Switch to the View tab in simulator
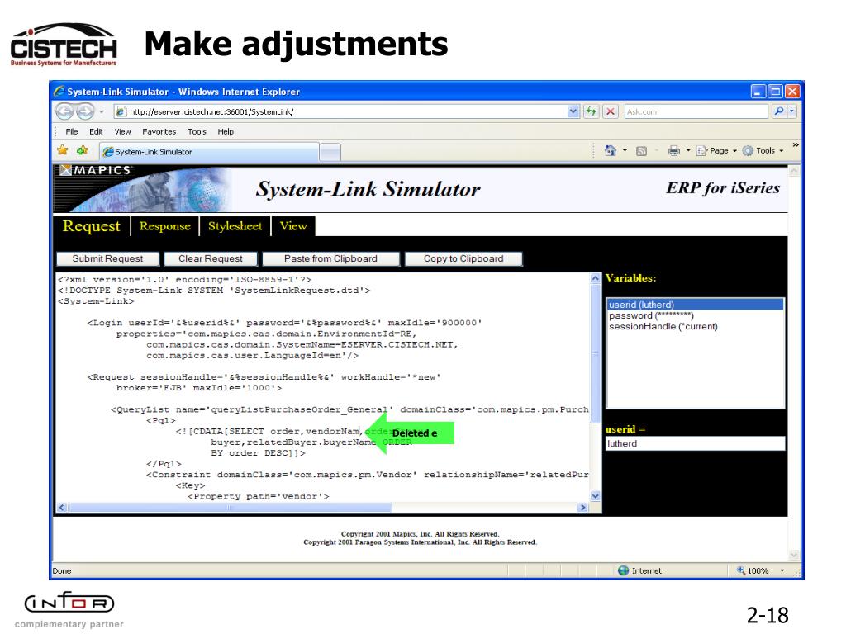846x634 pixels. pyautogui.click(x=293, y=226)
